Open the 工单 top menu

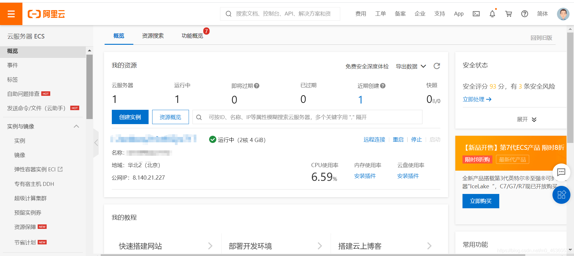click(380, 14)
